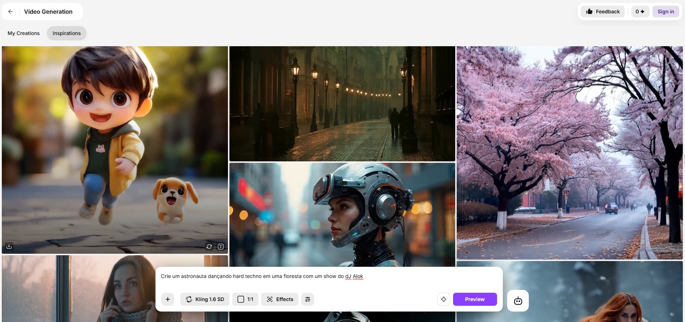Screen dimensions: 685x322
Task: Click the plus button to add attachment
Action: click(168, 299)
